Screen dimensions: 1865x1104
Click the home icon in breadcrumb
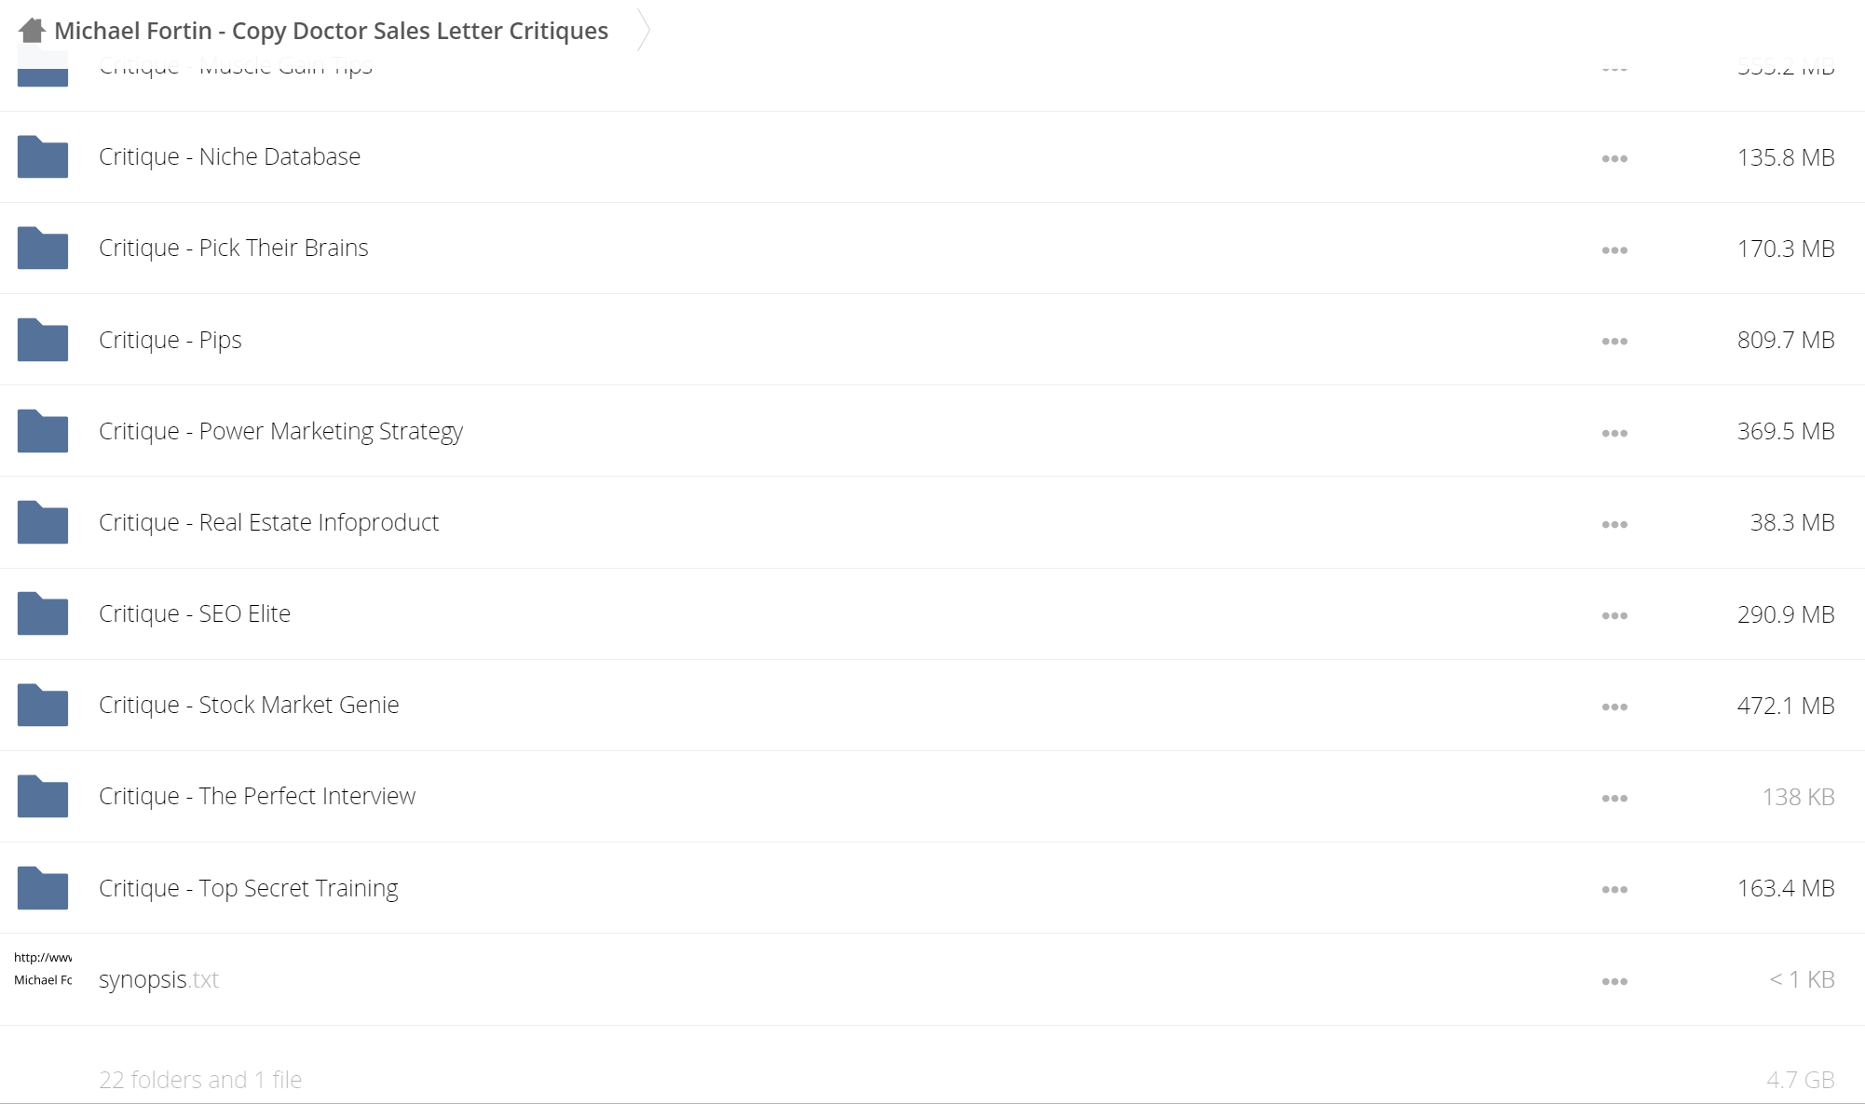click(32, 31)
